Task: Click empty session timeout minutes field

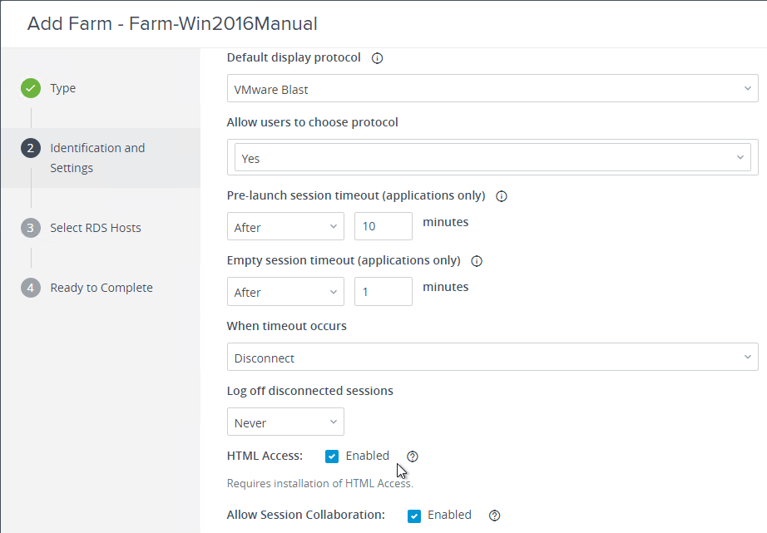Action: [x=383, y=292]
